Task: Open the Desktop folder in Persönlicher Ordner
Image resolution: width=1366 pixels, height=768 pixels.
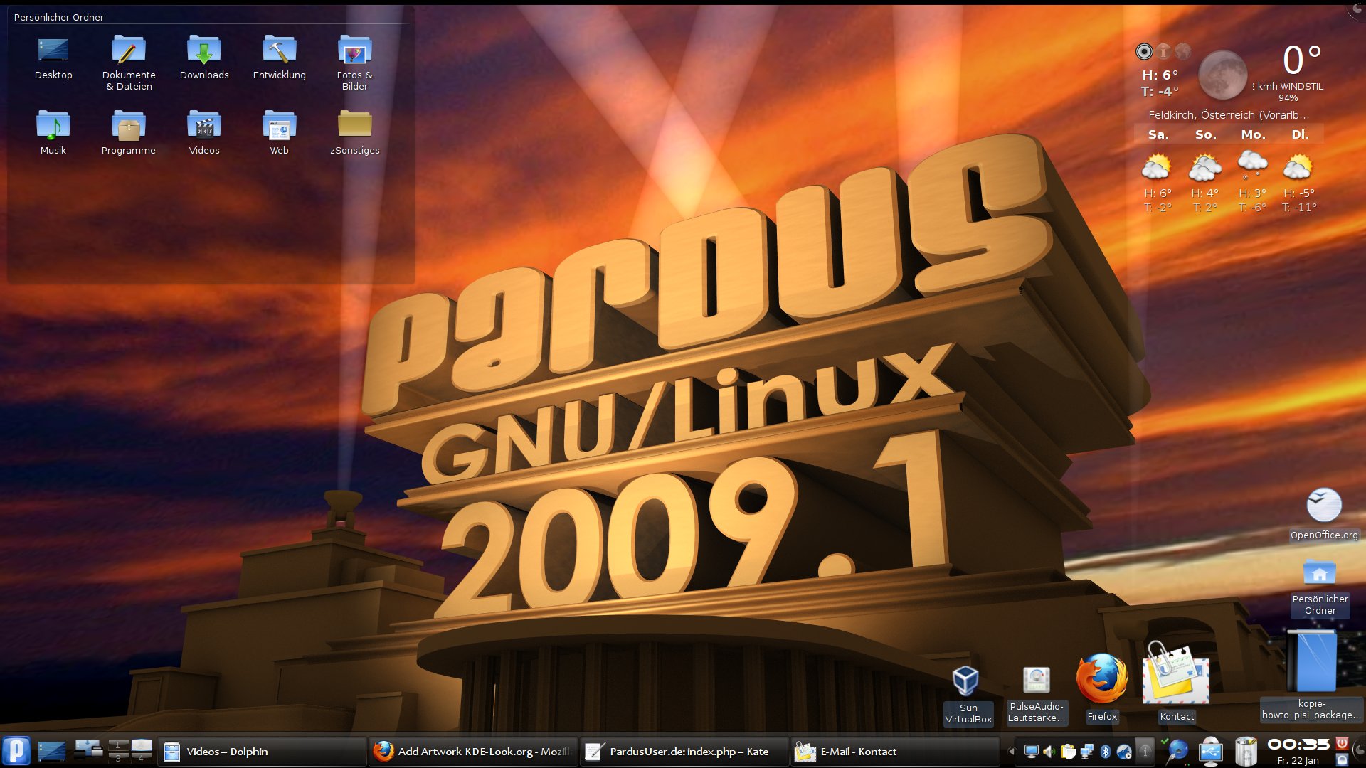Action: pyautogui.click(x=53, y=57)
